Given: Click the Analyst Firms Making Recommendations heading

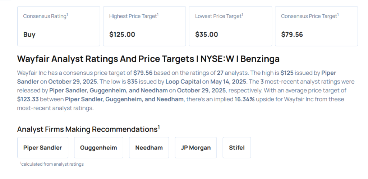Looking at the screenshot, I should pos(87,129).
